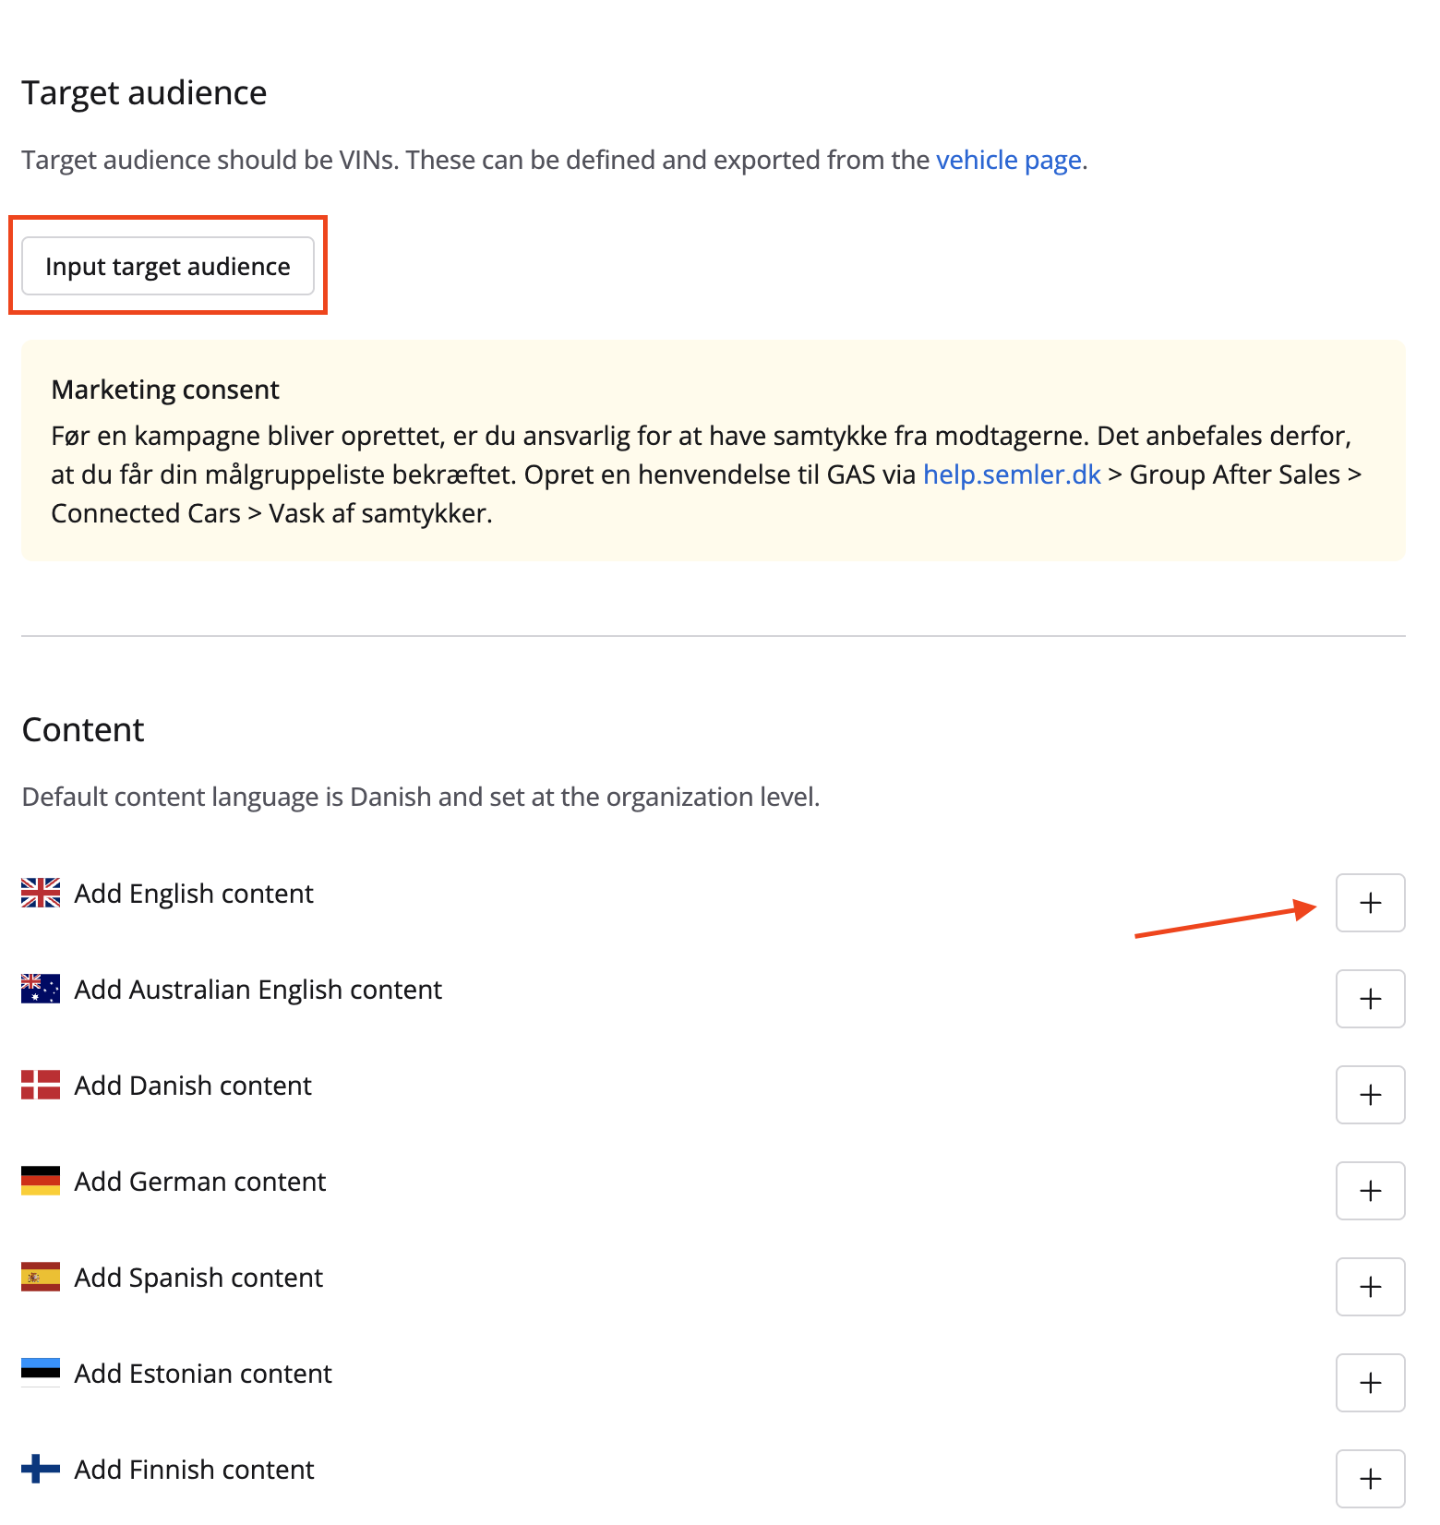Expand the English content section
Viewport: 1440px width, 1525px height.
1370,903
